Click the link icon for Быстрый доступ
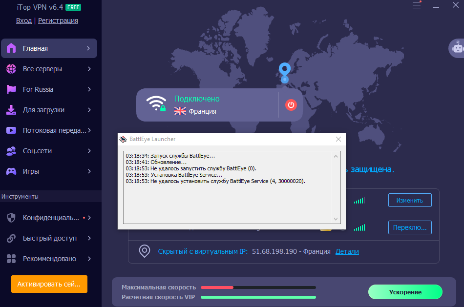This screenshot has width=464, height=307. tap(11, 238)
